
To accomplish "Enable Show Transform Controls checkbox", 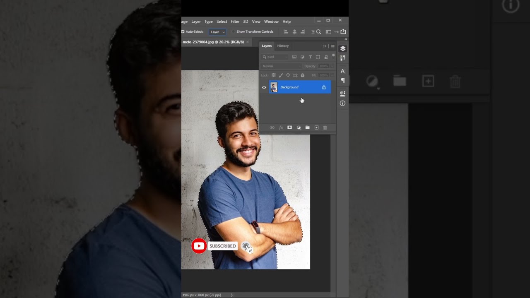I will [234, 31].
